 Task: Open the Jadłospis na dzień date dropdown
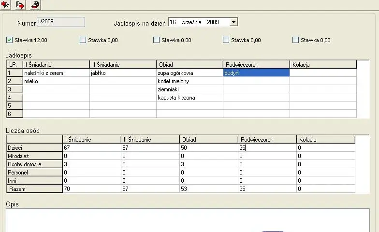(233, 22)
